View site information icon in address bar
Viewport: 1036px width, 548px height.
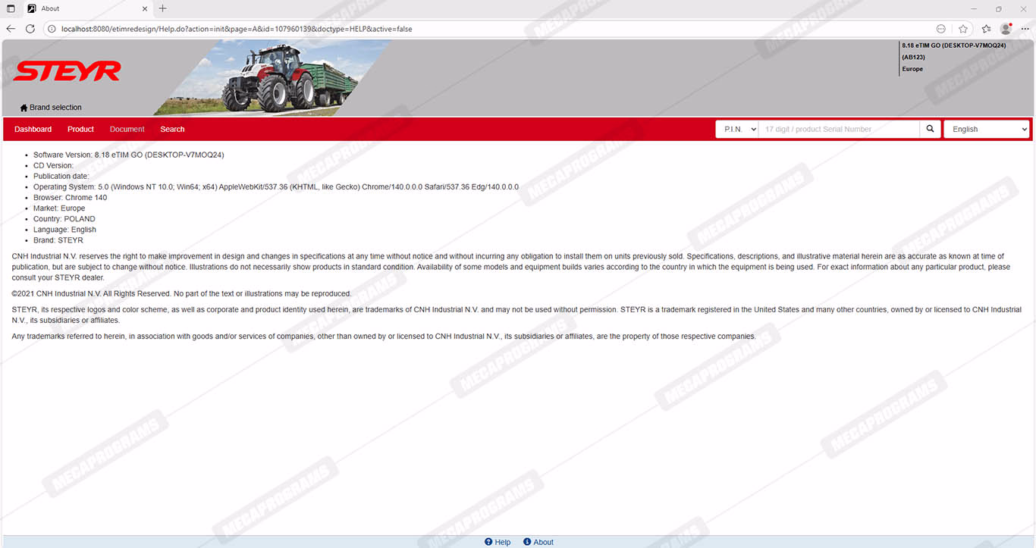(52, 29)
